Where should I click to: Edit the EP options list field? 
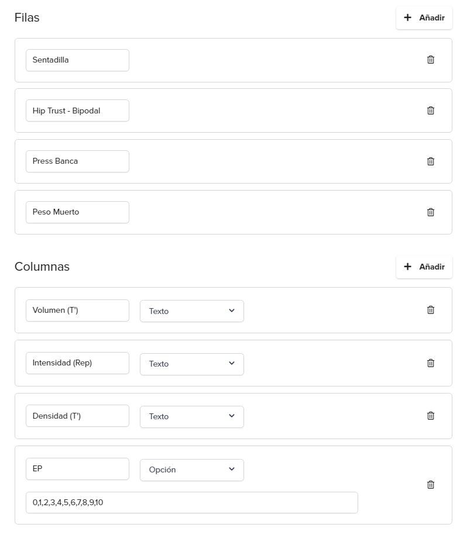pos(192,503)
